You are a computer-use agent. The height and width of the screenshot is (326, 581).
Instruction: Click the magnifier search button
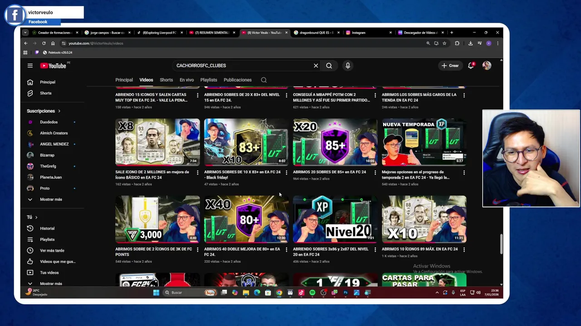click(329, 66)
